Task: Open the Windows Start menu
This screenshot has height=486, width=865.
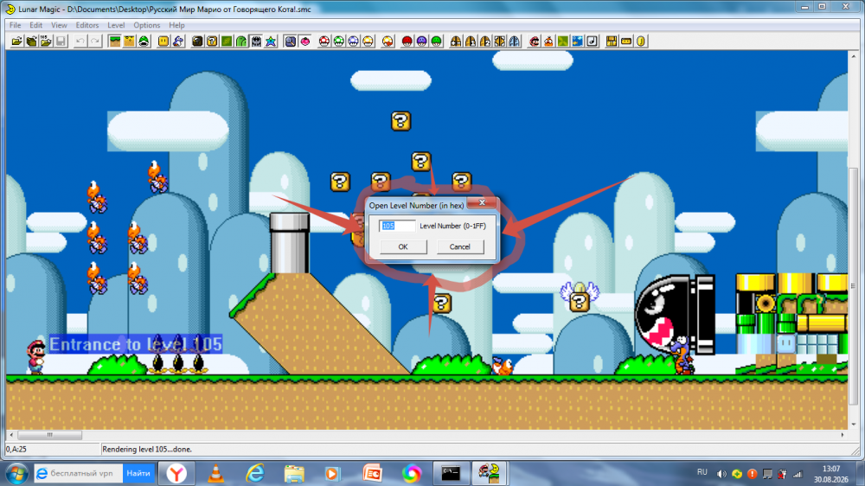Action: coord(17,474)
